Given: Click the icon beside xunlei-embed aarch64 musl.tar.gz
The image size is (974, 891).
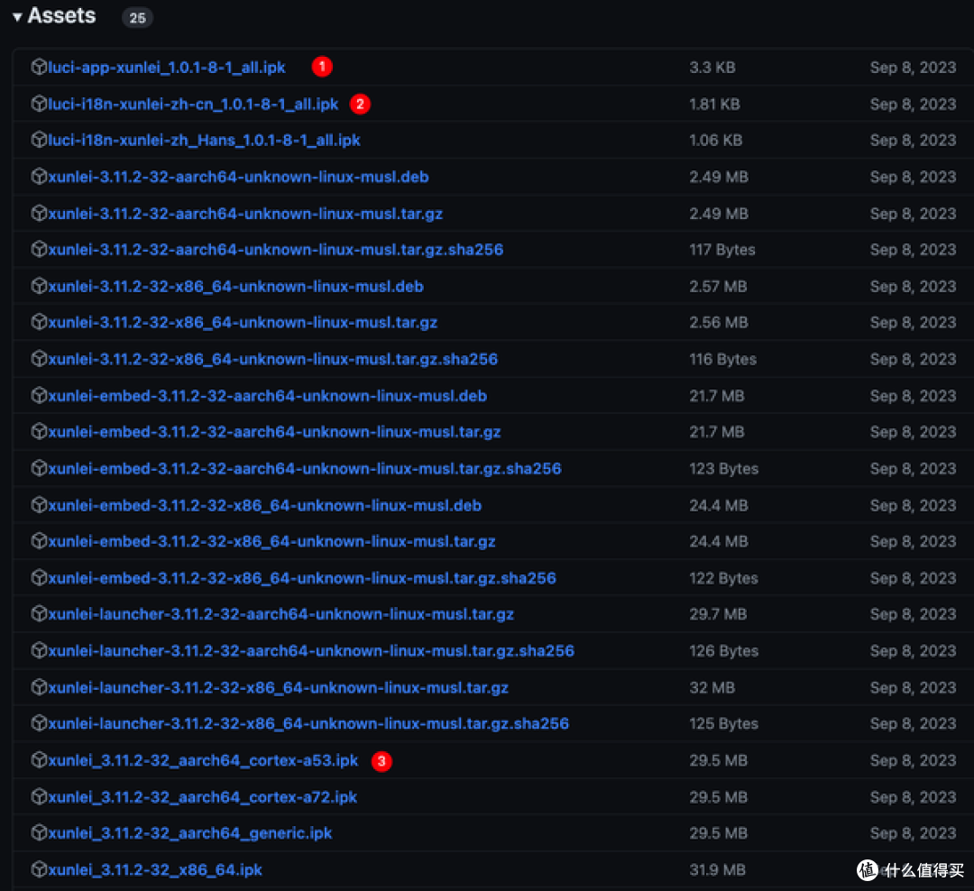Looking at the screenshot, I should click(x=39, y=431).
